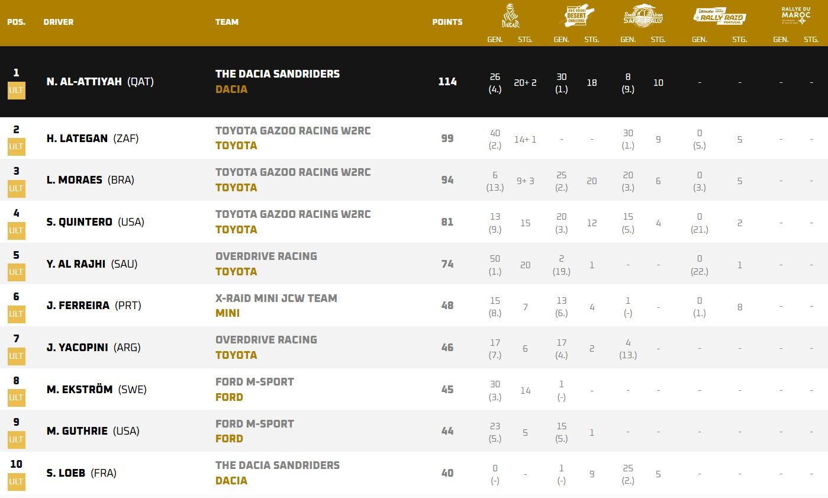
Task: Open The Dacia Sandriders team in first row
Action: tap(277, 74)
